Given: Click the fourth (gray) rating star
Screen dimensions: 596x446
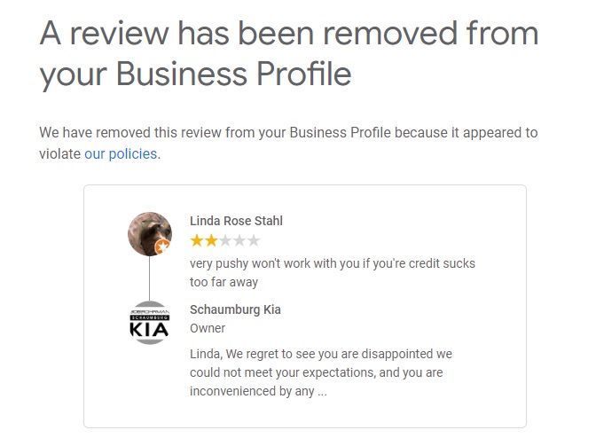Looking at the screenshot, I should click(239, 240).
